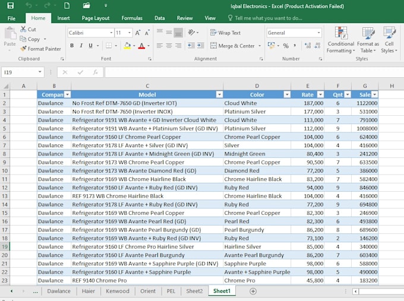The height and width of the screenshot is (301, 404).
Task: Switch to the Kenwood sheet tab
Action: (118, 291)
